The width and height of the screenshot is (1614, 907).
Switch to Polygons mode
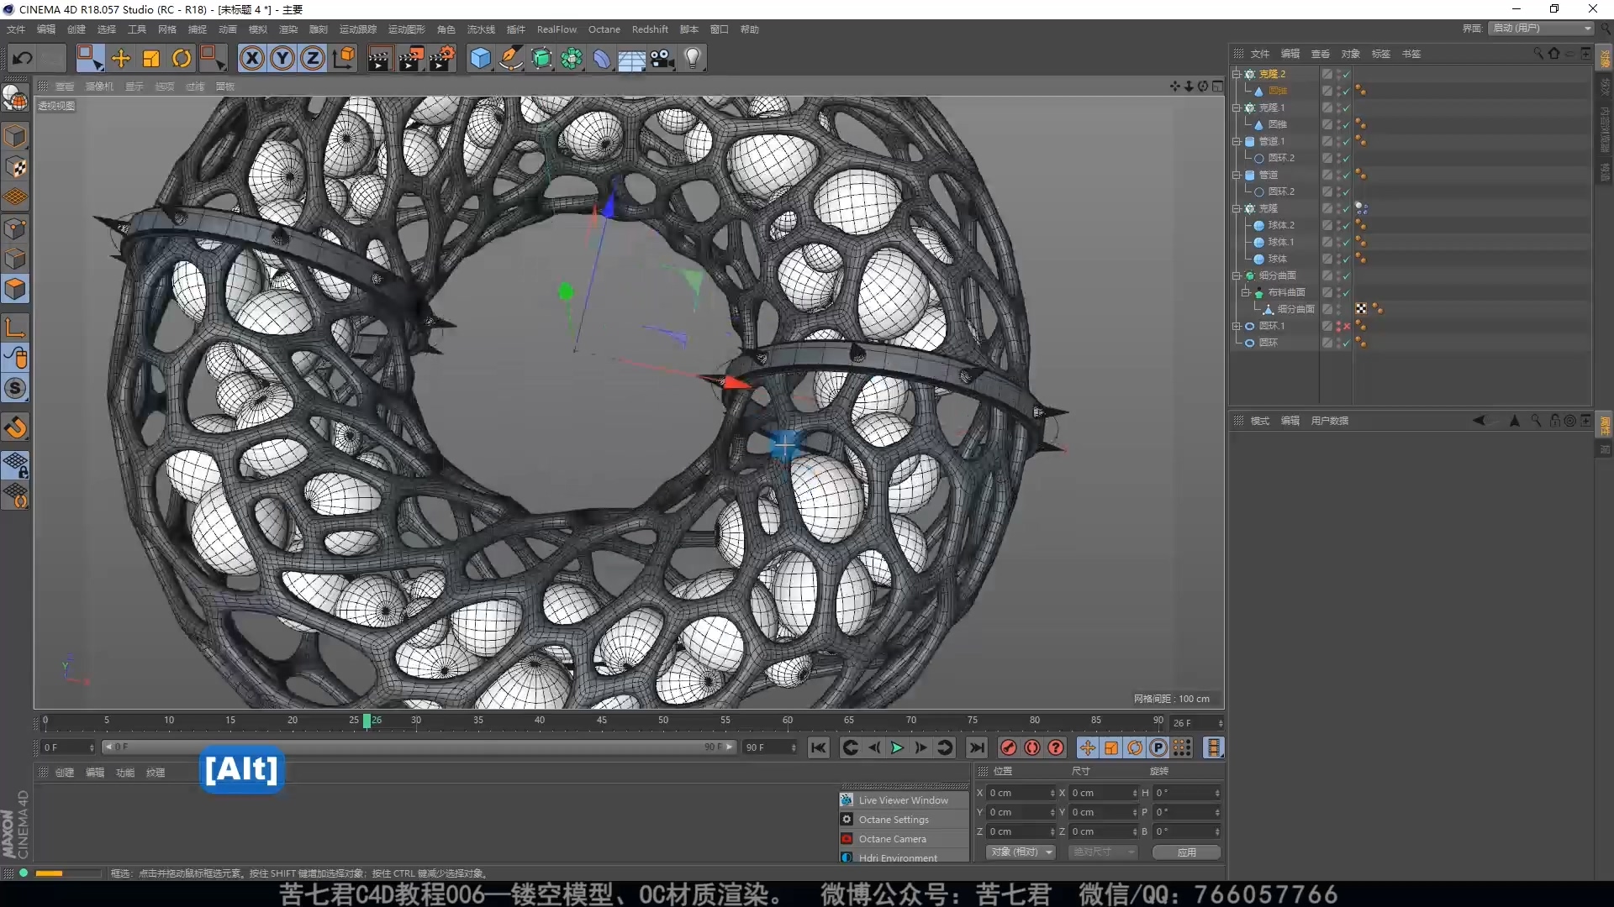15,289
